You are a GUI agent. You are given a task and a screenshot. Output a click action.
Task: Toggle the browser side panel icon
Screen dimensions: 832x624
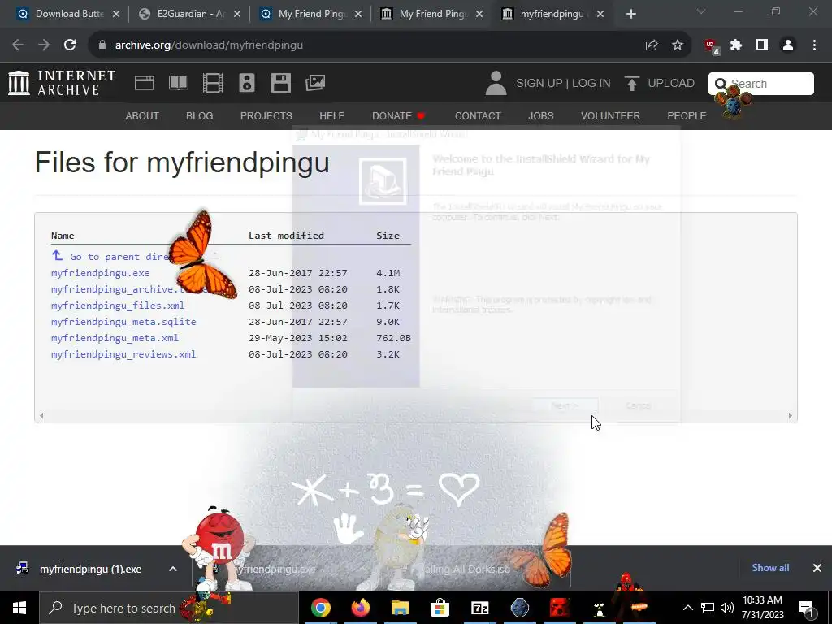pyautogui.click(x=762, y=45)
